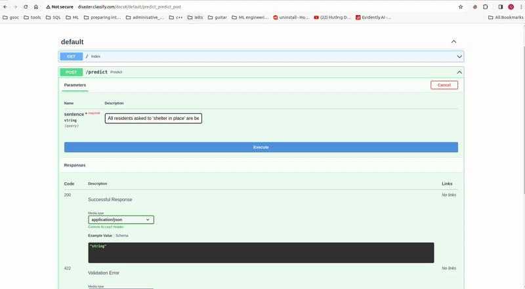Execute the predict request
525x289 pixels.
point(261,147)
